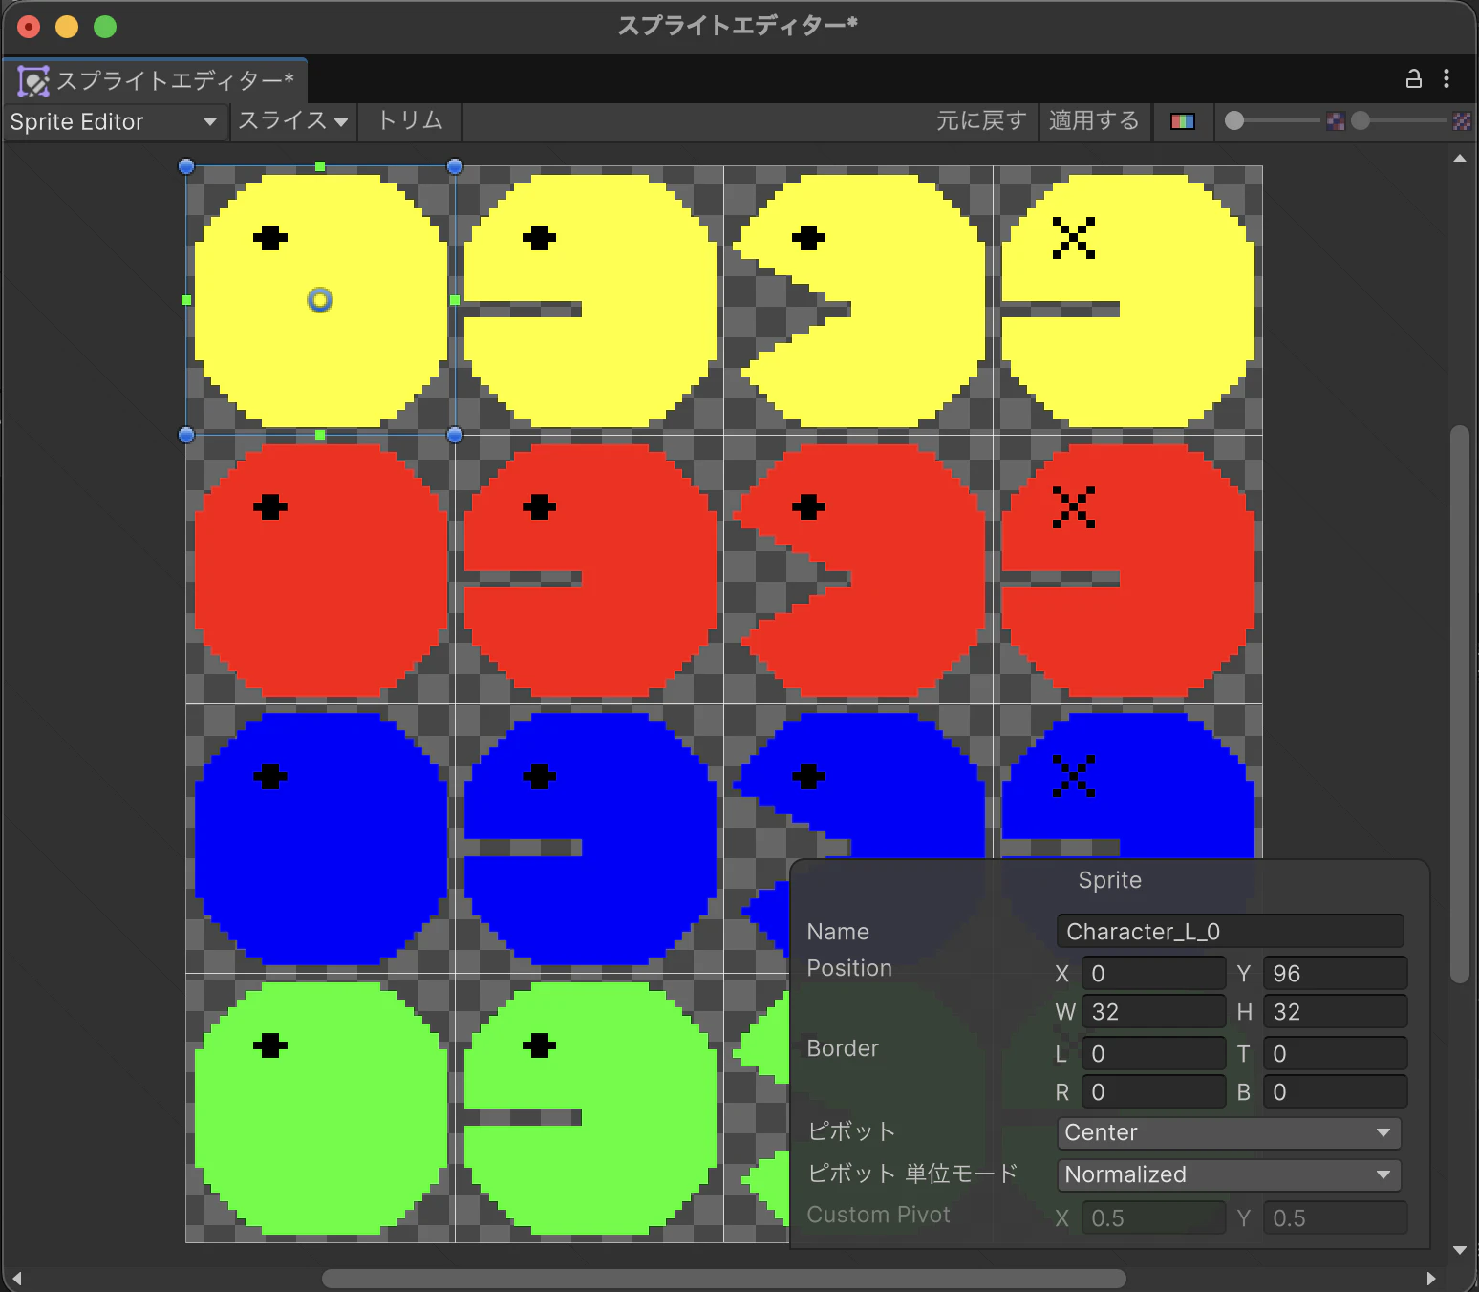This screenshot has height=1292, width=1479.
Task: Toggle the RGB/alpha color view icon
Action: tap(1183, 121)
